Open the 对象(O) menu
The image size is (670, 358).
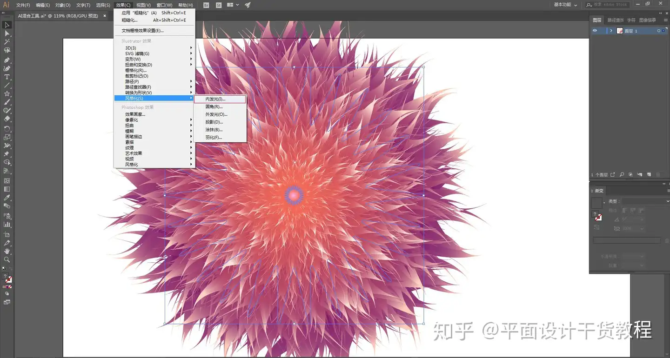pos(63,5)
